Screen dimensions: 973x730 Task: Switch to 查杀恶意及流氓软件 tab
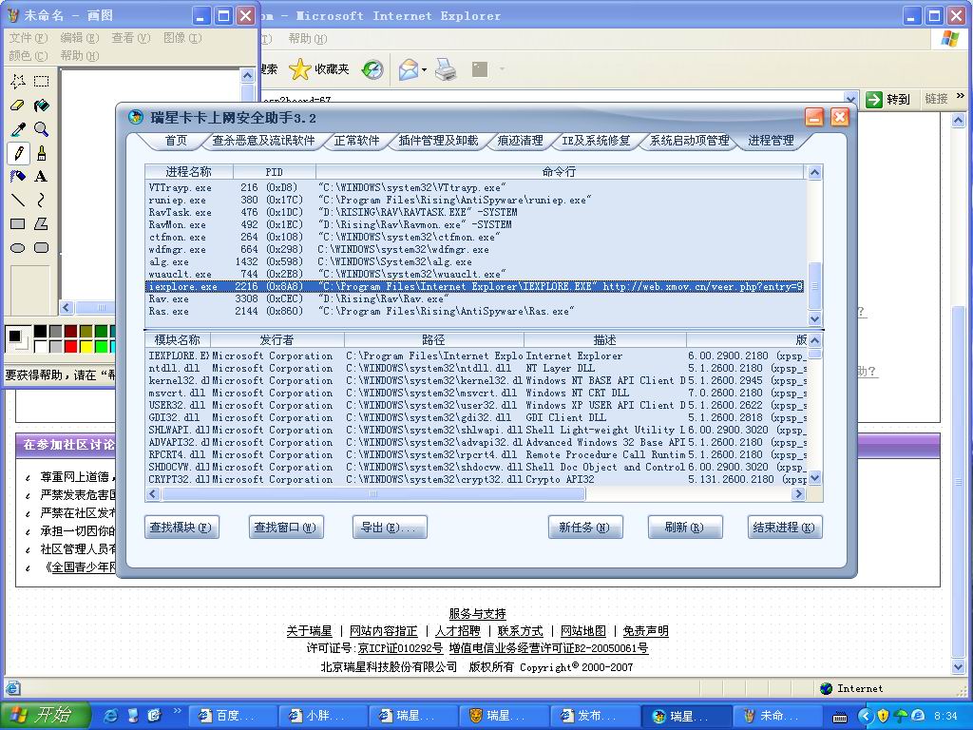263,141
